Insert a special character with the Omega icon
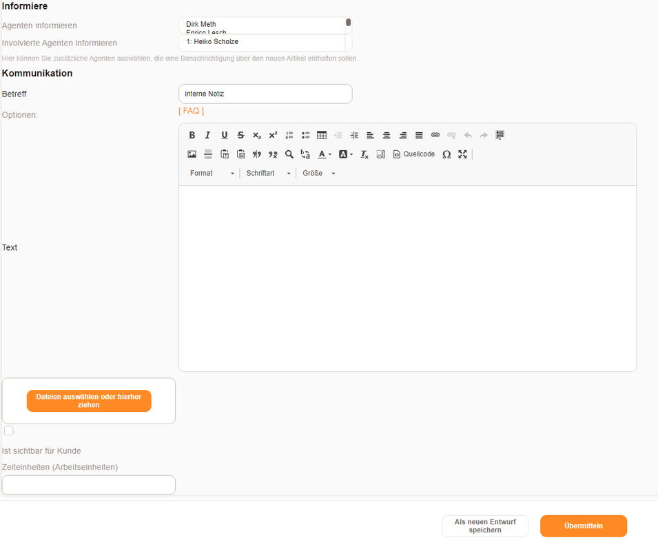 [x=446, y=154]
